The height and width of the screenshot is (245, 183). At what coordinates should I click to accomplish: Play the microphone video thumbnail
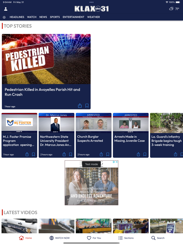(x=56, y=226)
